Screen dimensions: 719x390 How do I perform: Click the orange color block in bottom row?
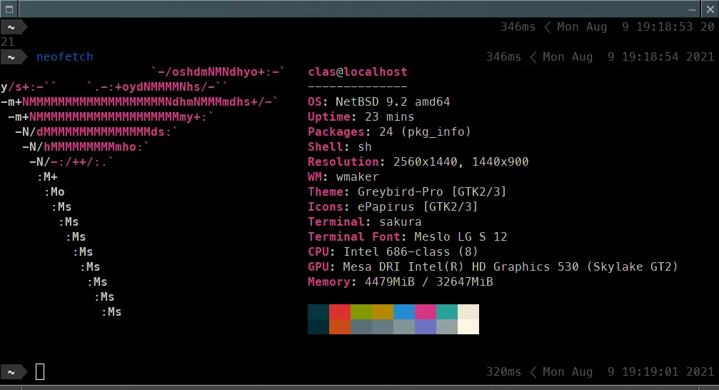(340, 326)
